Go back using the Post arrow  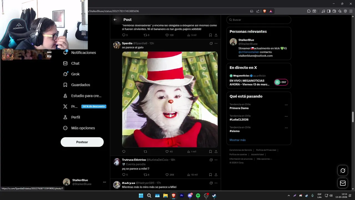[115, 20]
